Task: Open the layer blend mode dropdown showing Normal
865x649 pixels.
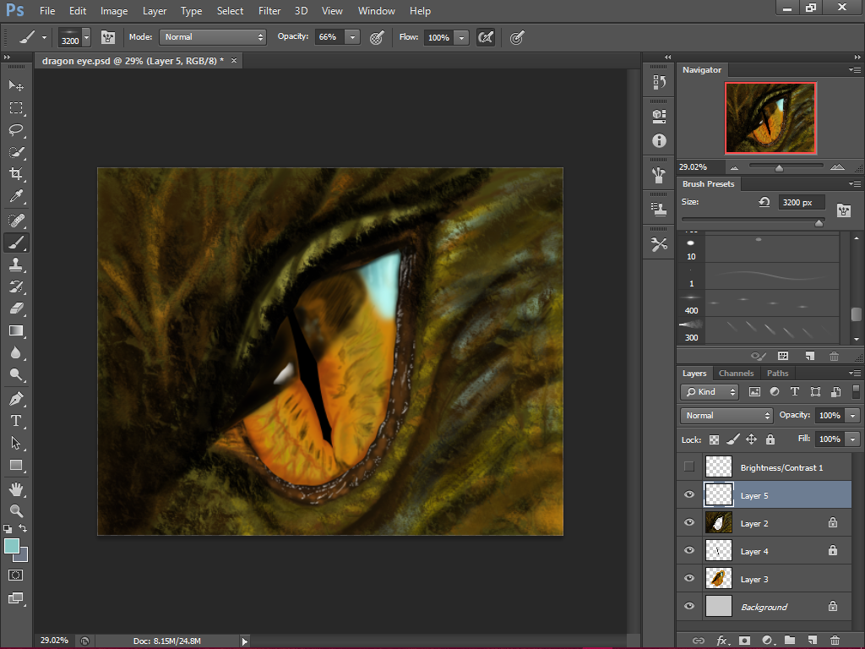Action: 725,415
